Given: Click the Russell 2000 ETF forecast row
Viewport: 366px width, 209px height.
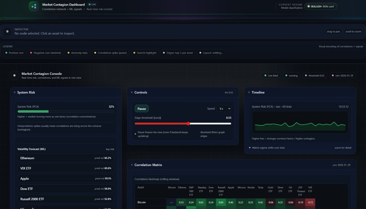Looking at the screenshot, I should click(65, 199).
